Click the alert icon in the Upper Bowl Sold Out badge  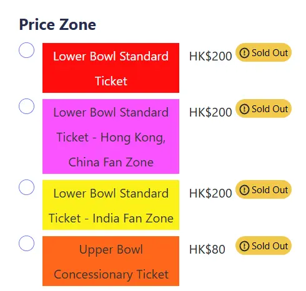click(x=244, y=246)
